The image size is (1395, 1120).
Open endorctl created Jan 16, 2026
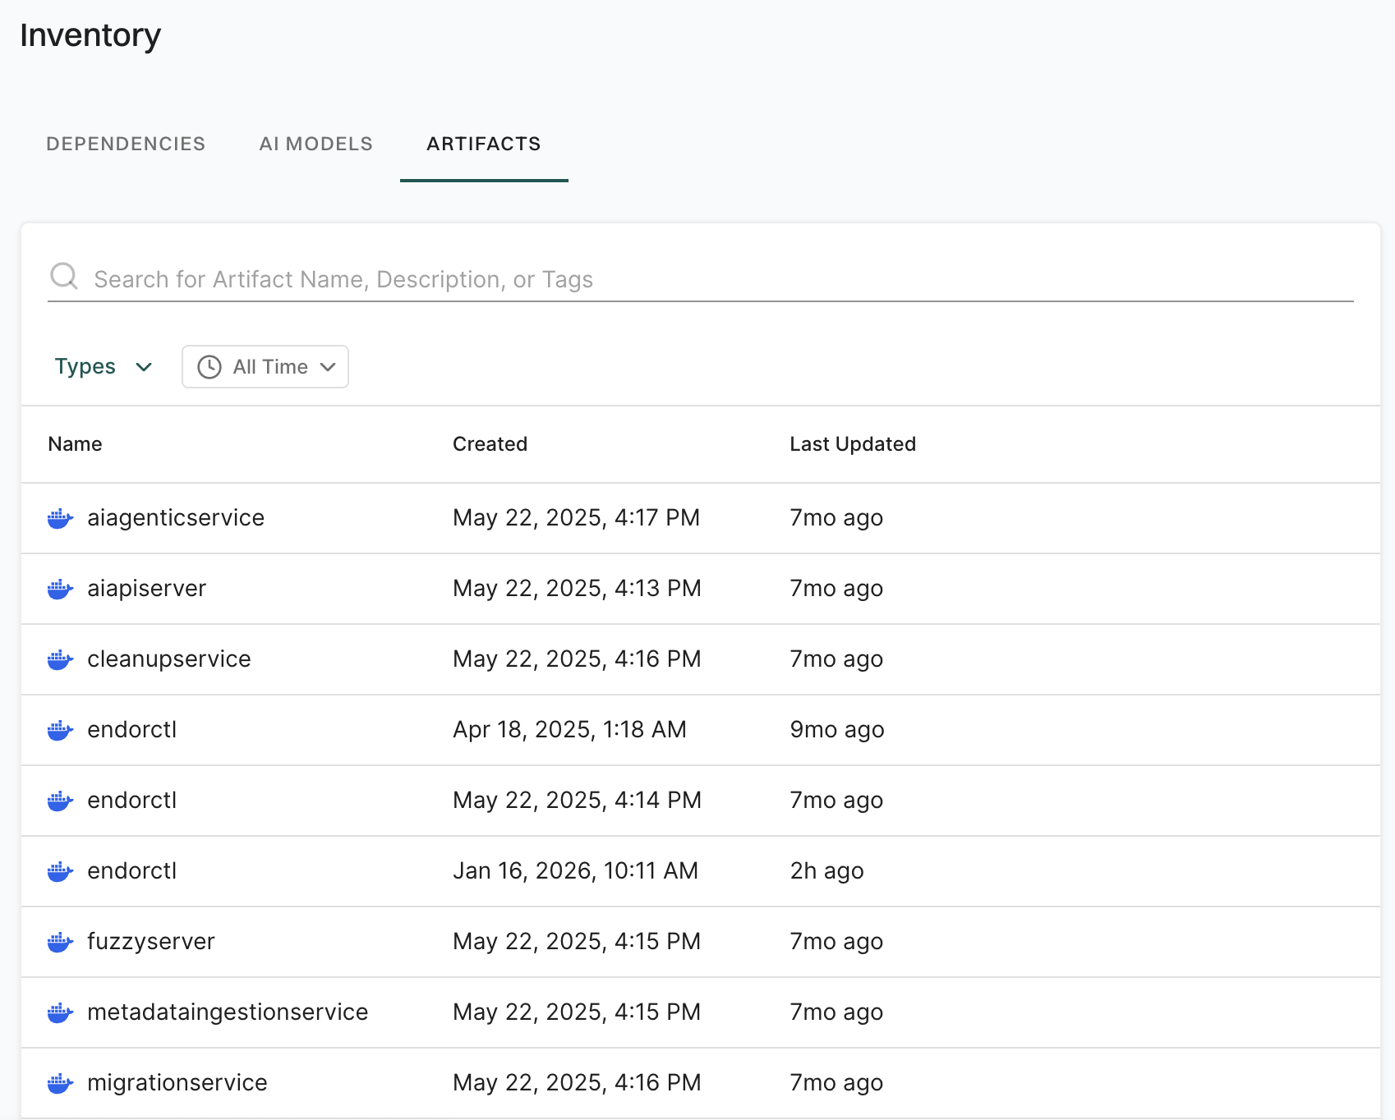(x=132, y=871)
